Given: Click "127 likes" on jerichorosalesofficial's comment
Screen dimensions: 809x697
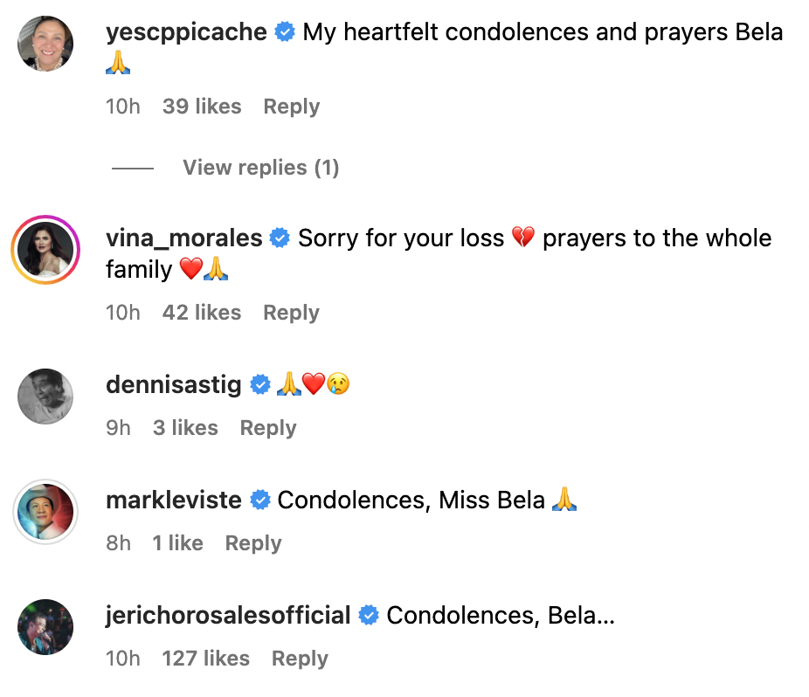Looking at the screenshot, I should click(x=205, y=658).
